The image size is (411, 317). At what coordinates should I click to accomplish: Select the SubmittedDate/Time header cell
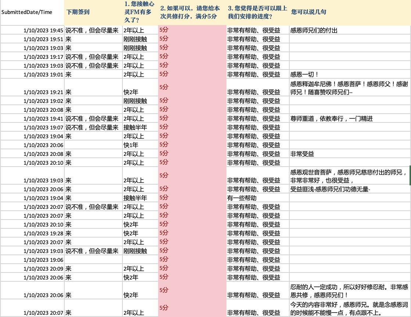[27, 12]
